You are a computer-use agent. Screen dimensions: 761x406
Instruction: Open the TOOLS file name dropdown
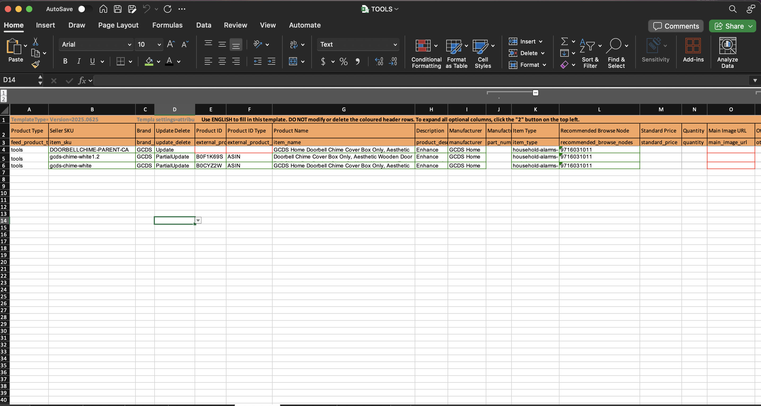point(396,9)
